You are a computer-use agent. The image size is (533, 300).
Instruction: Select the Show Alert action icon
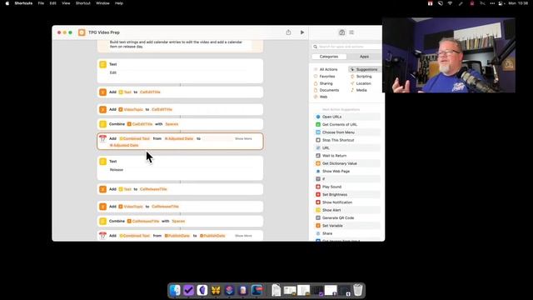click(318, 210)
